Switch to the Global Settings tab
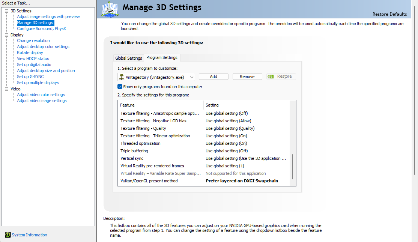 [x=128, y=58]
